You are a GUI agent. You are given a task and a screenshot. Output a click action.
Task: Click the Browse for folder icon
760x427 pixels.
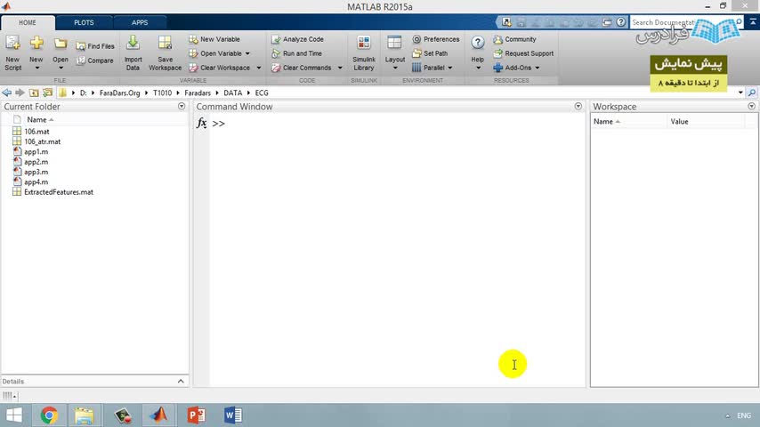(x=47, y=93)
